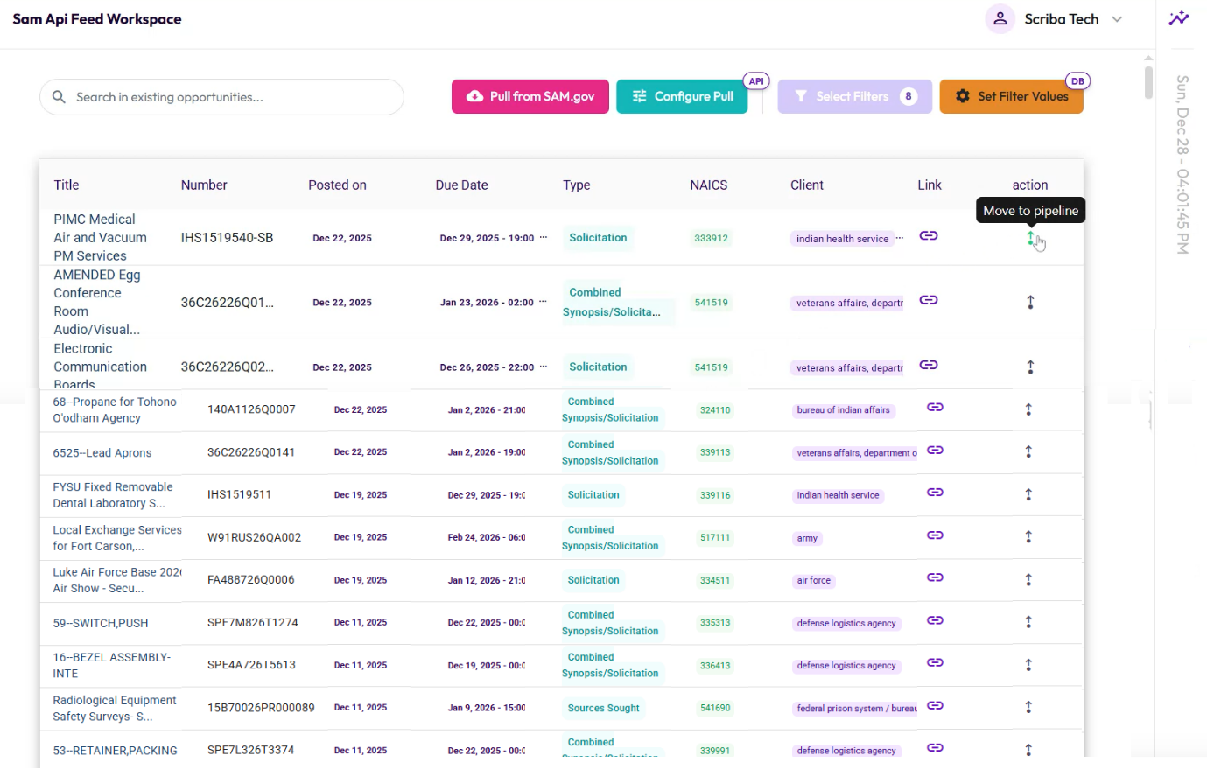Select the bureau of indian affairs client tag

tap(843, 410)
